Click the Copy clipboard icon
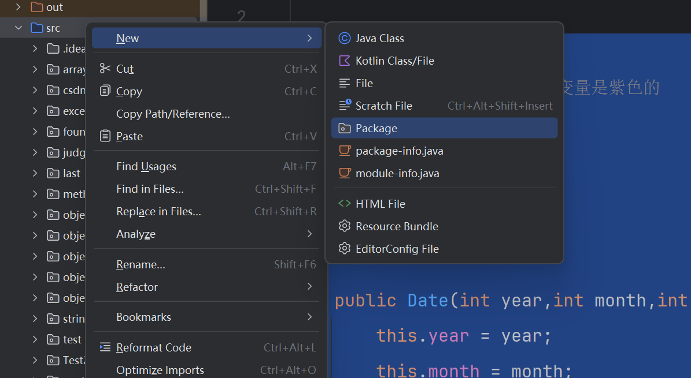This screenshot has width=691, height=378. (105, 91)
